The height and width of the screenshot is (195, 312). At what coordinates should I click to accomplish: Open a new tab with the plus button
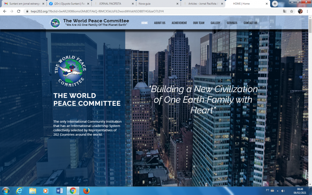coord(275,3)
